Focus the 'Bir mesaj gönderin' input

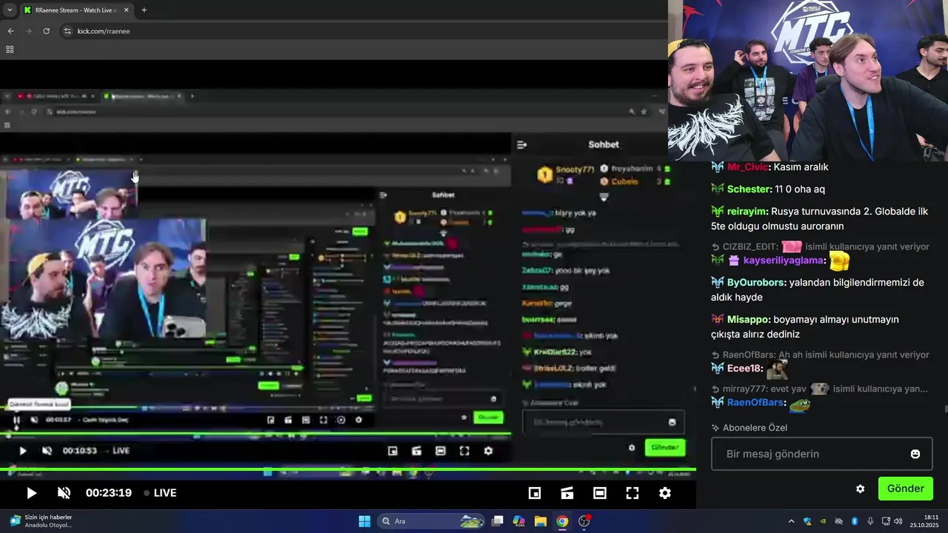(822, 454)
